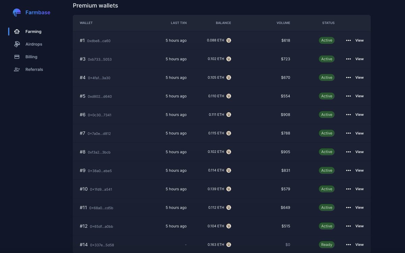Click the chain icon beside 0.110 ETH
The width and height of the screenshot is (405, 253).
(229, 96)
